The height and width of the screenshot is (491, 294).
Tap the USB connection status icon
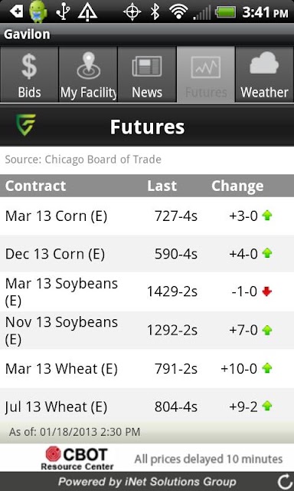[x=63, y=12]
